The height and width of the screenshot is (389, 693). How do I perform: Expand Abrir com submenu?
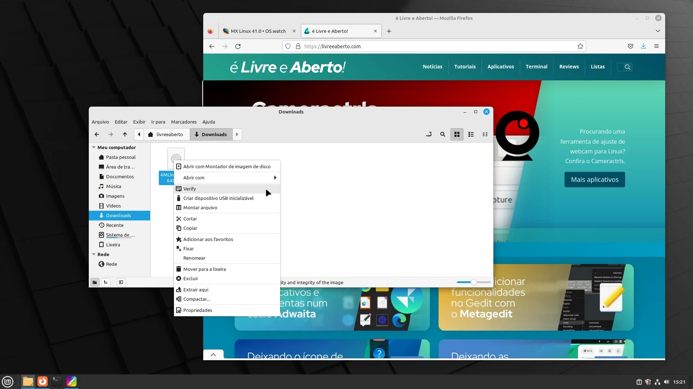pyautogui.click(x=227, y=178)
